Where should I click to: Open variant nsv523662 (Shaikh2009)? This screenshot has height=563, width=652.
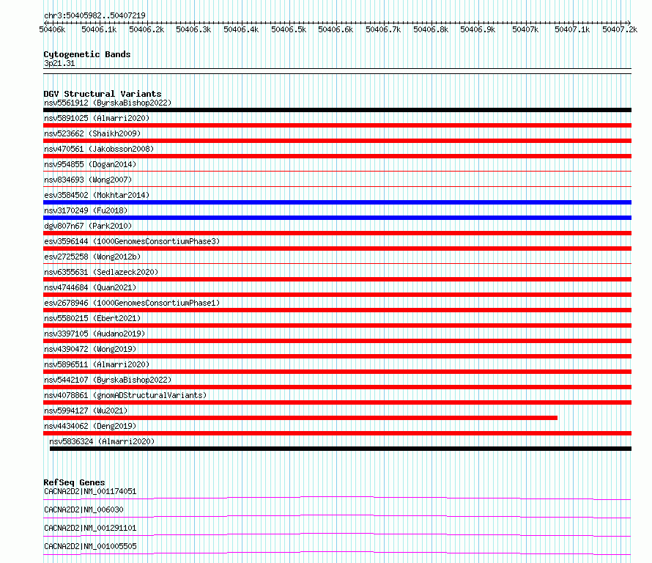[x=92, y=133]
